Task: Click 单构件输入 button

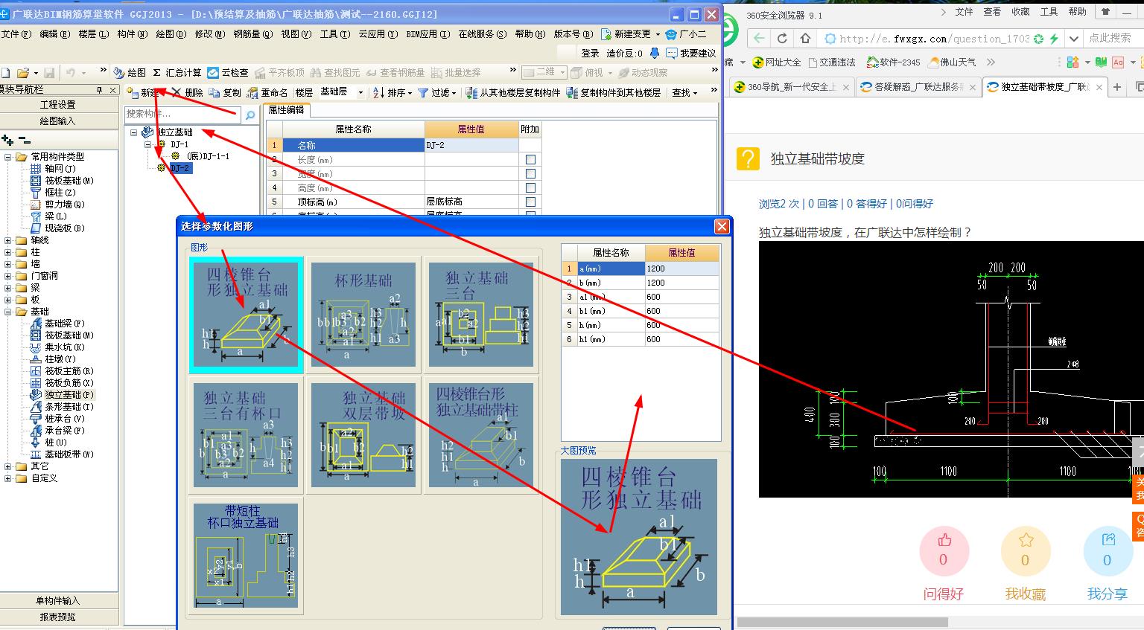Action: [59, 601]
